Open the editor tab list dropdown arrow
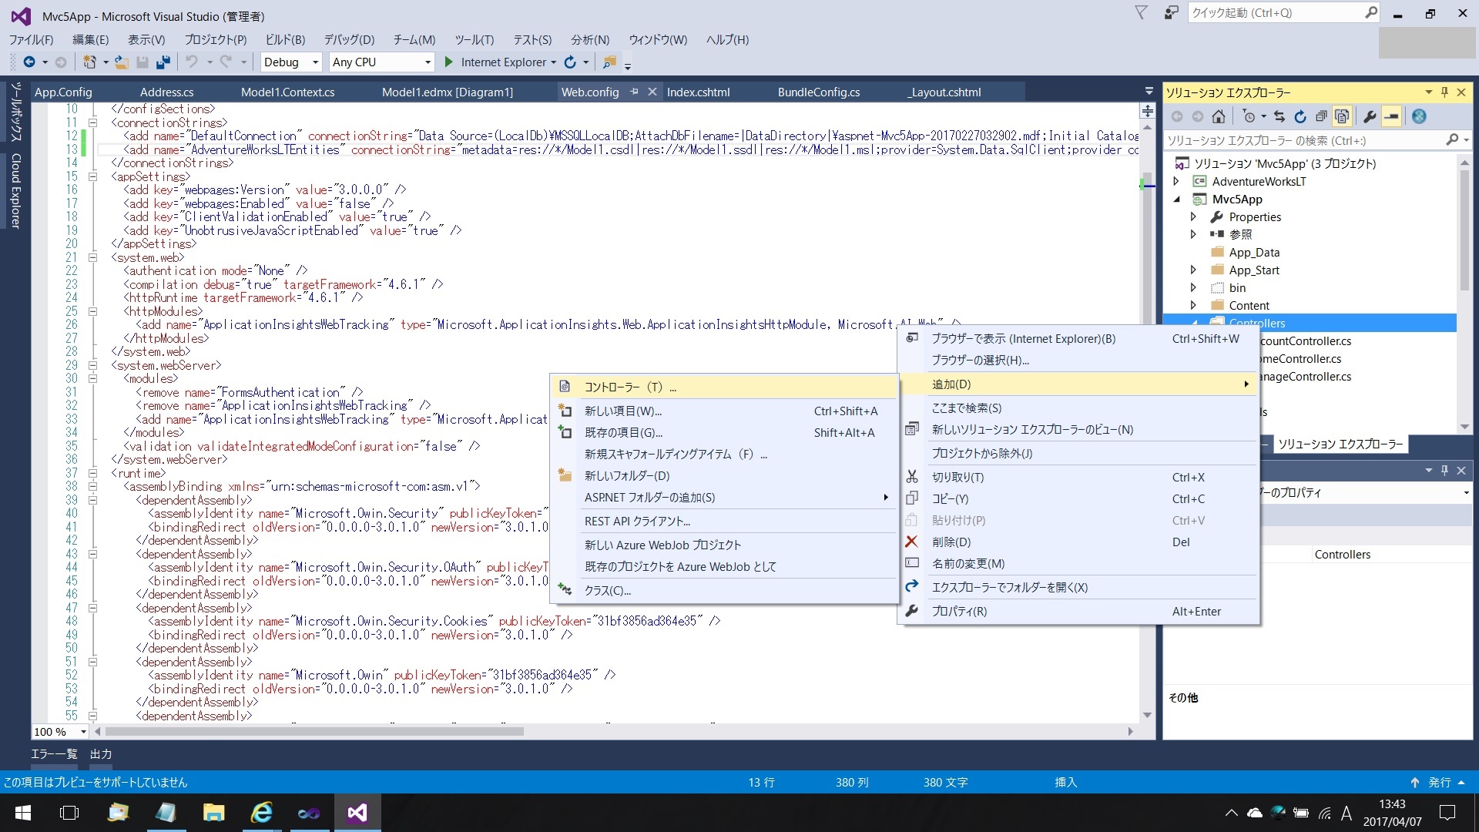 (1149, 92)
